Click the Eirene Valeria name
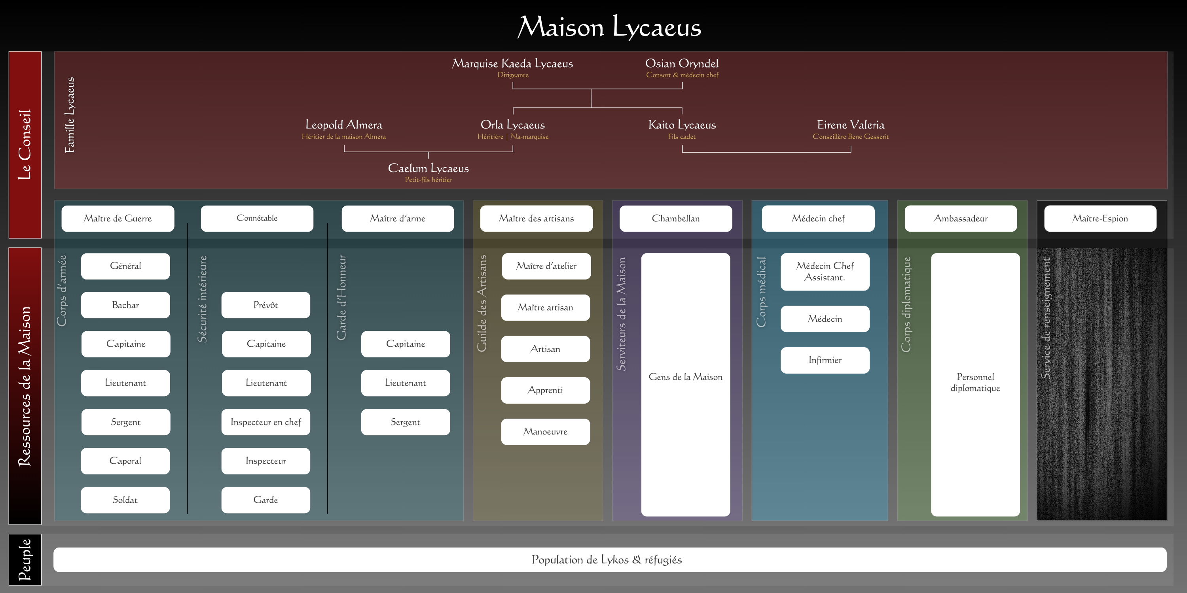 tap(850, 125)
